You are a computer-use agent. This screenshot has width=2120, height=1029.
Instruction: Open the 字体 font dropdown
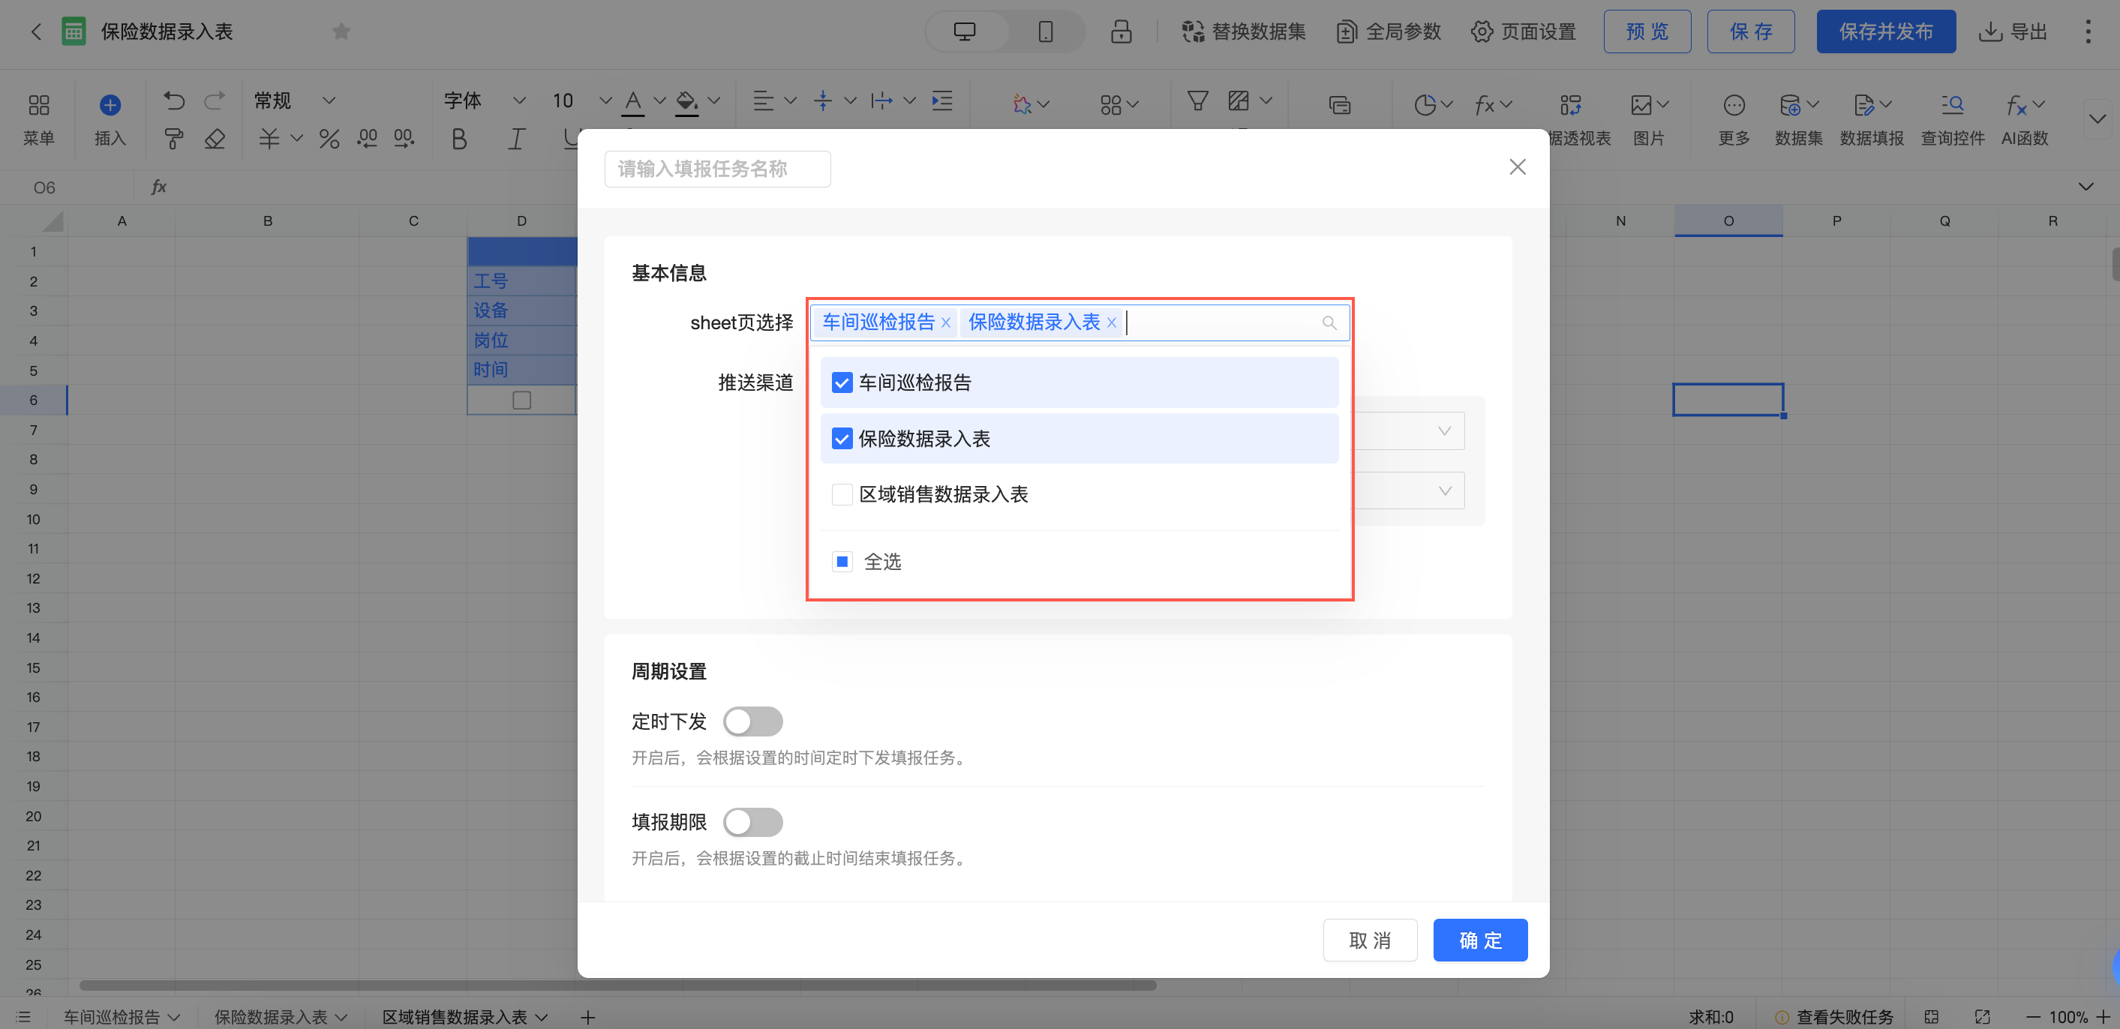pyautogui.click(x=485, y=100)
